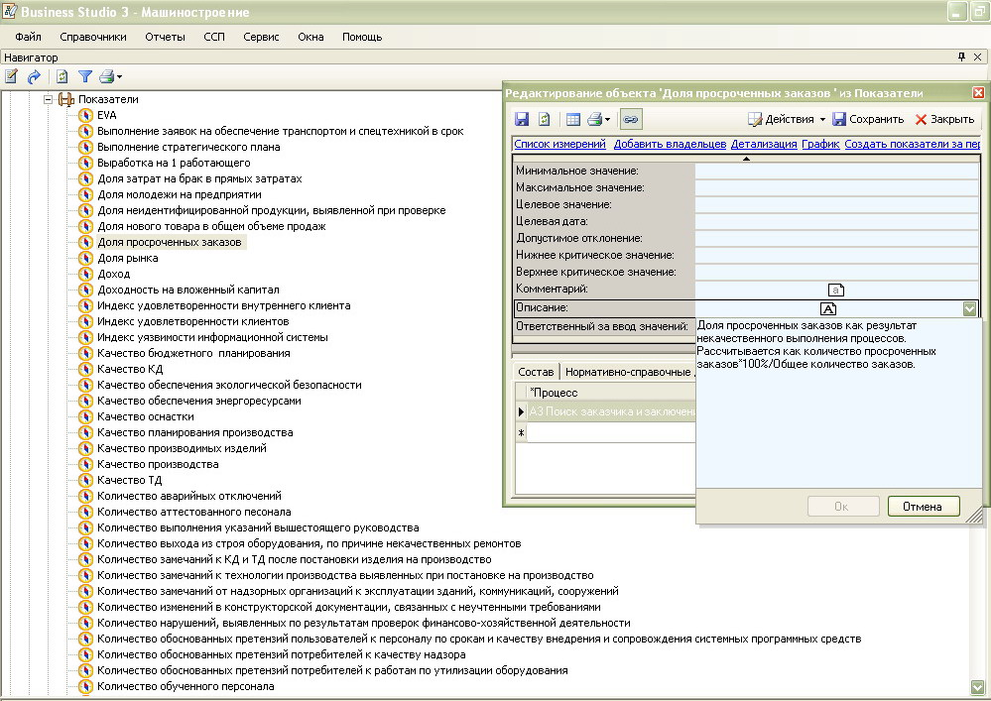Open the text icon in the Комментарий field
Image resolution: width=991 pixels, height=701 pixels.
(x=836, y=290)
